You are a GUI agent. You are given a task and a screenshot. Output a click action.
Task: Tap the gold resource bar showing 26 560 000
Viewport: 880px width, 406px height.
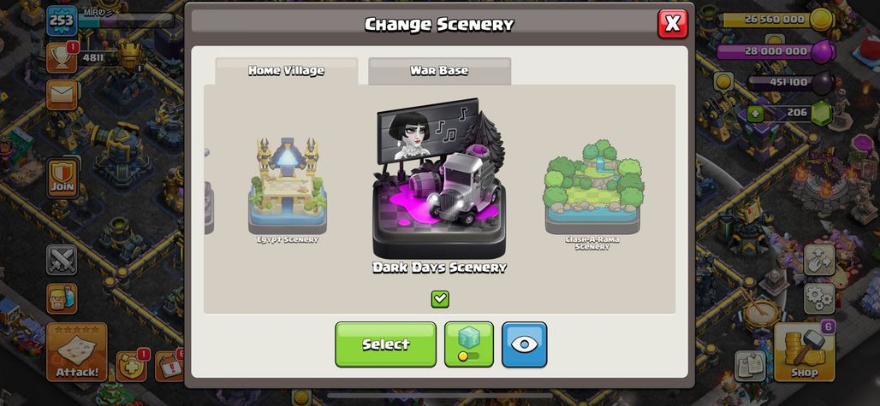coord(777,20)
